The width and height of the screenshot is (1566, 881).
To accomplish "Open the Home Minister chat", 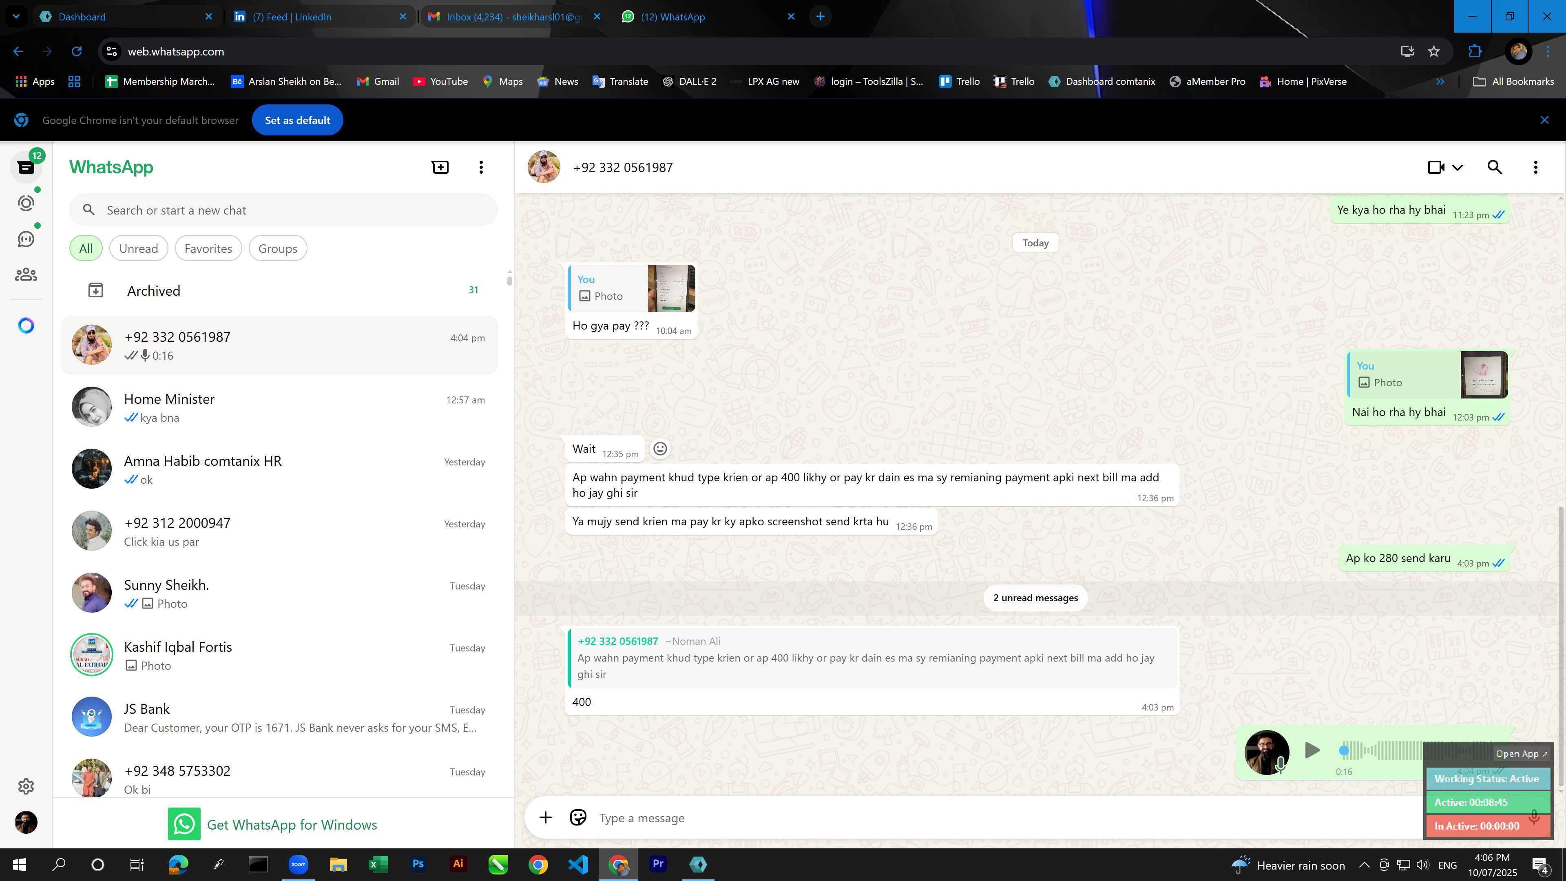I will (280, 407).
